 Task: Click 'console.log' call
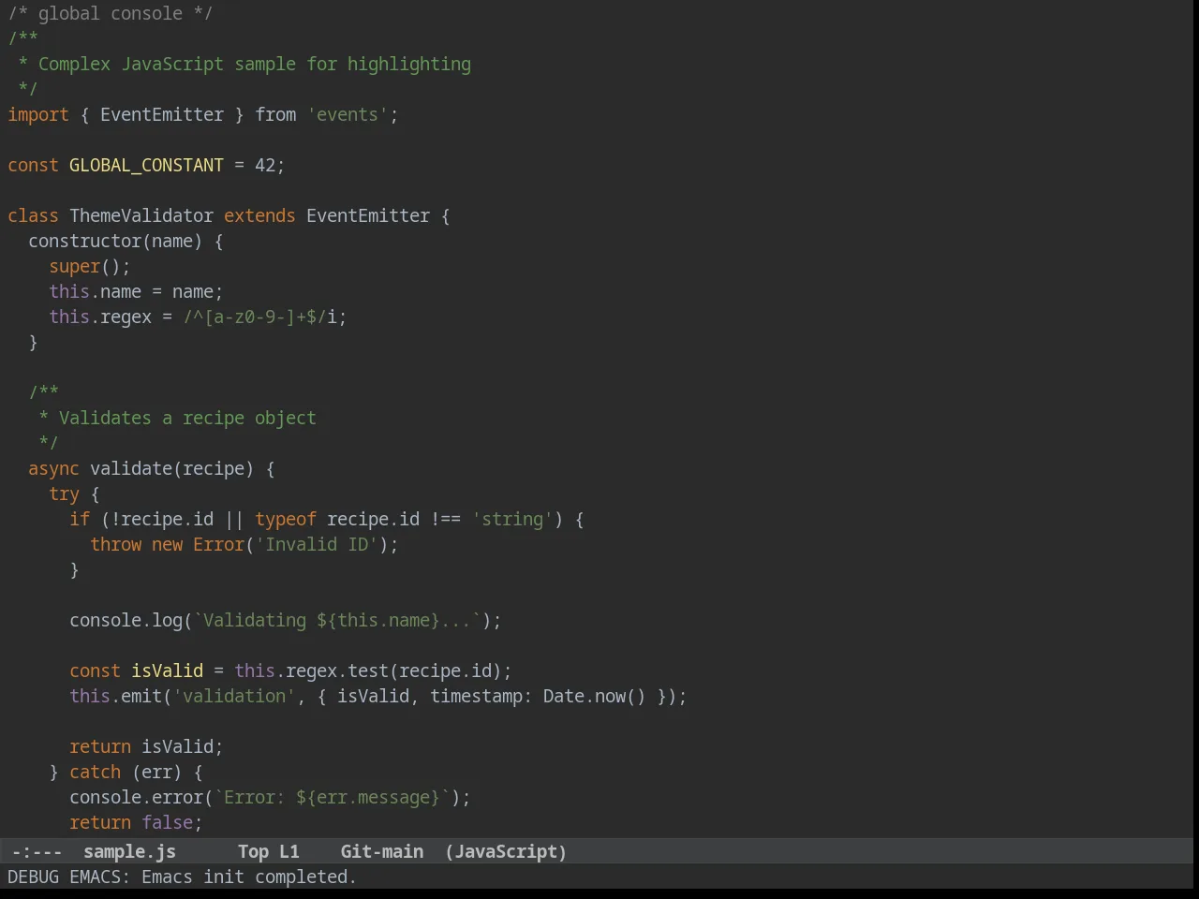(x=126, y=620)
